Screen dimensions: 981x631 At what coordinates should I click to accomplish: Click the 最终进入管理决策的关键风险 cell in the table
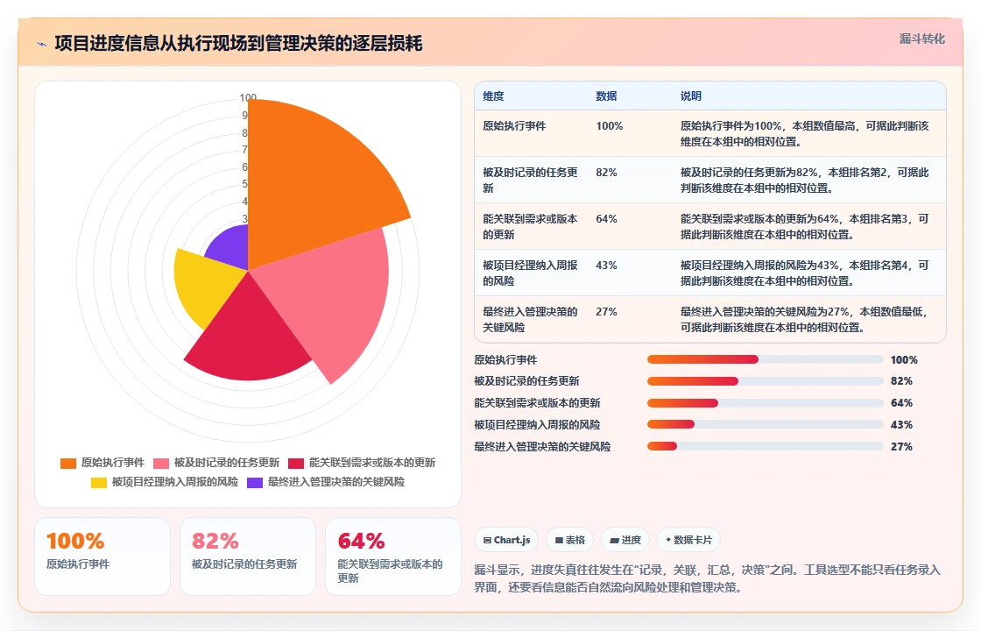pyautogui.click(x=530, y=319)
